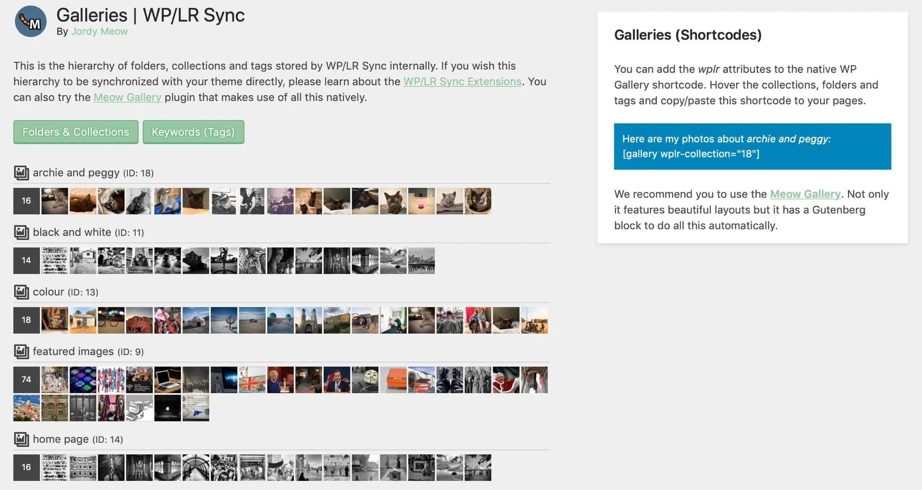Screen dimensions: 922x490
Task: Open last thumbnail in colour row
Action: point(534,320)
